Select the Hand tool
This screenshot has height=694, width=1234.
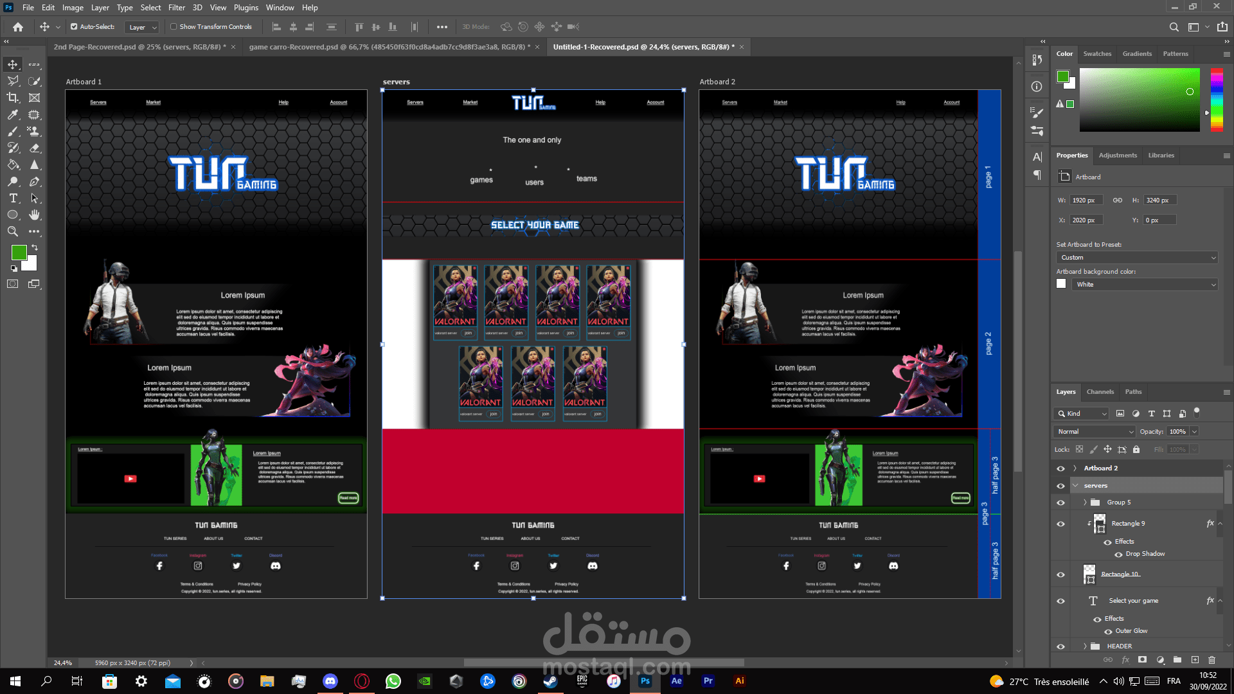click(x=35, y=215)
